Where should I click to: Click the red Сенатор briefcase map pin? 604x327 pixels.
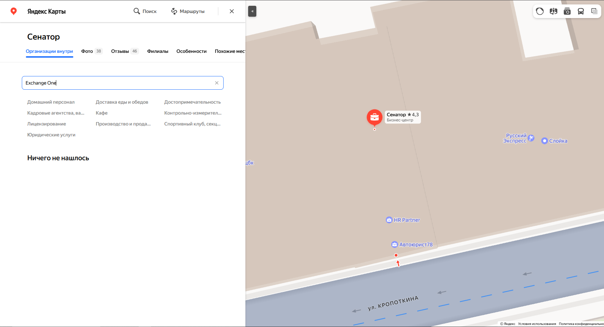374,117
